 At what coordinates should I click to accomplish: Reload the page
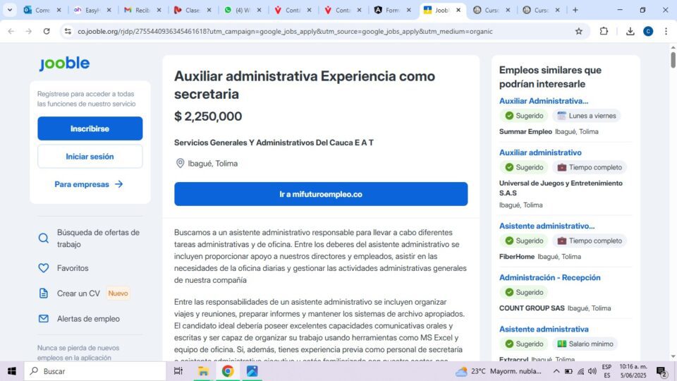tap(47, 31)
